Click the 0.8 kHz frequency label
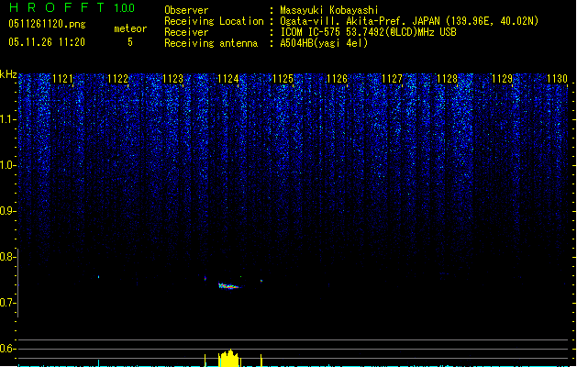This screenshot has height=367, width=577. pos(8,257)
